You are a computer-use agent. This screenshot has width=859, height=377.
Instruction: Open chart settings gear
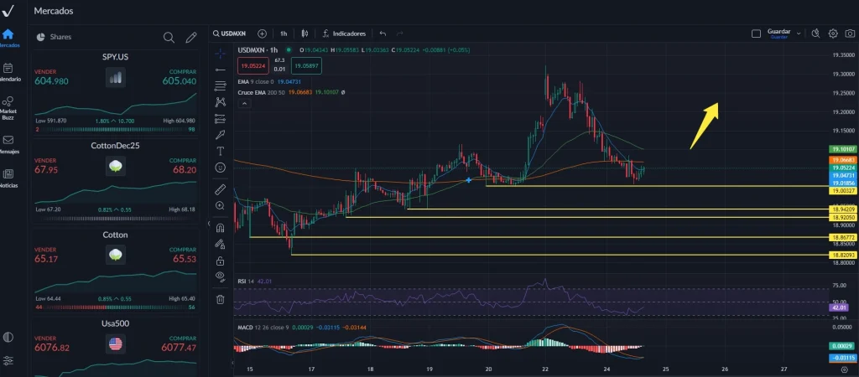[833, 34]
